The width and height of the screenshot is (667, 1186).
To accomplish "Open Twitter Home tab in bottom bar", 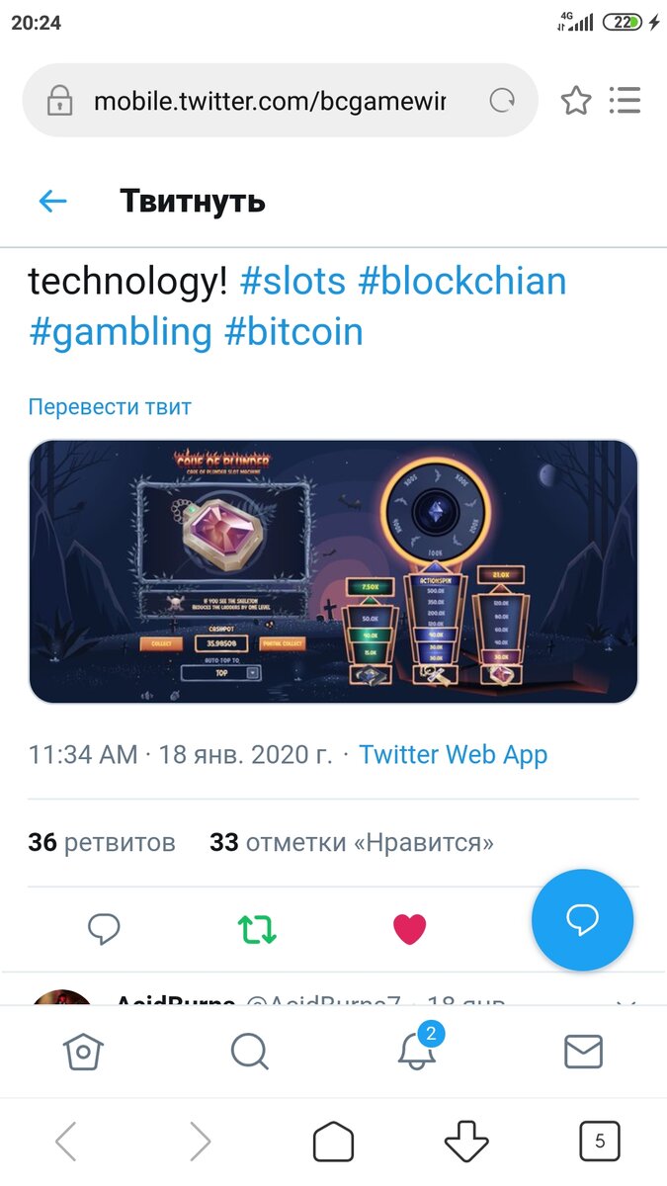I will [x=83, y=1052].
